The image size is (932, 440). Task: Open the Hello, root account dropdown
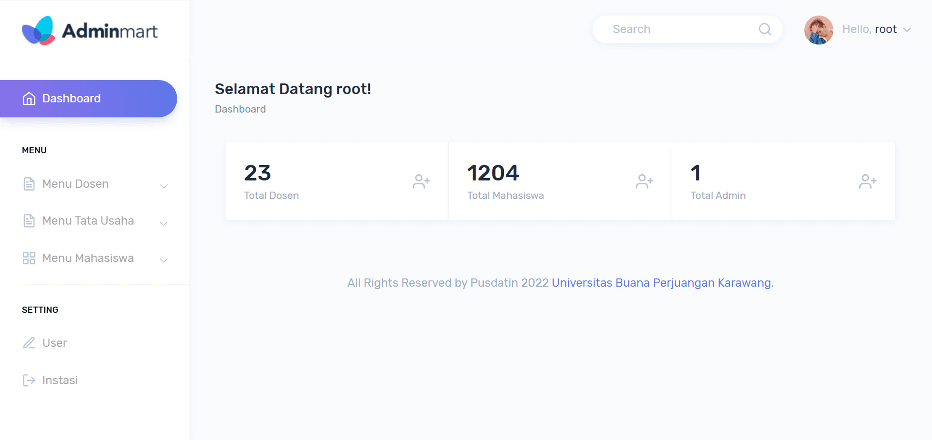pyautogui.click(x=876, y=30)
